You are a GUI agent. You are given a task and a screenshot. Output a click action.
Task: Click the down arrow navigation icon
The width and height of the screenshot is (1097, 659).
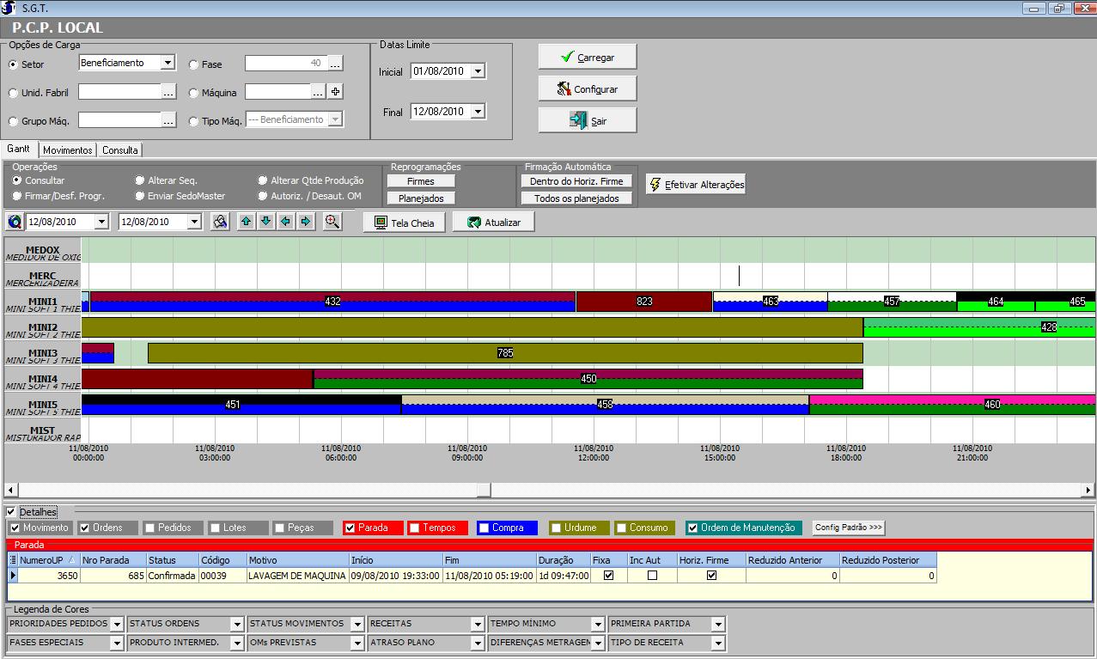click(x=265, y=222)
